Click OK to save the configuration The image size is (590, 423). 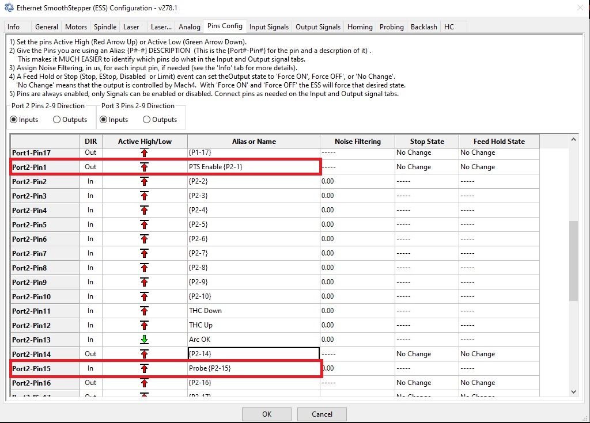click(x=266, y=414)
